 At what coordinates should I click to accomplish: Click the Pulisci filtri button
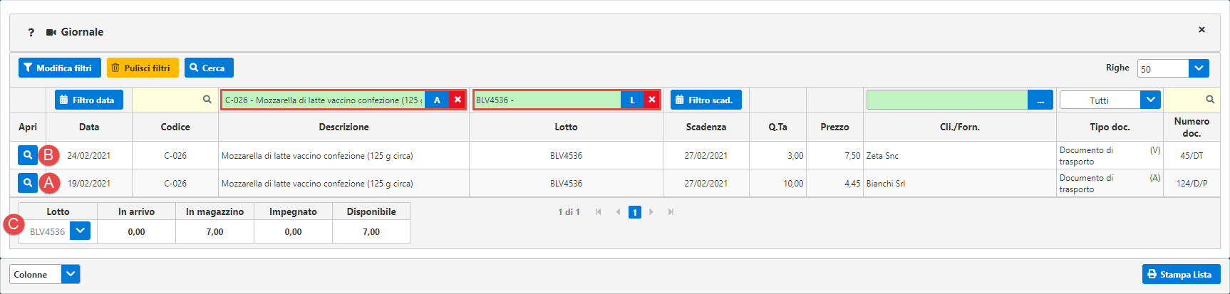142,68
